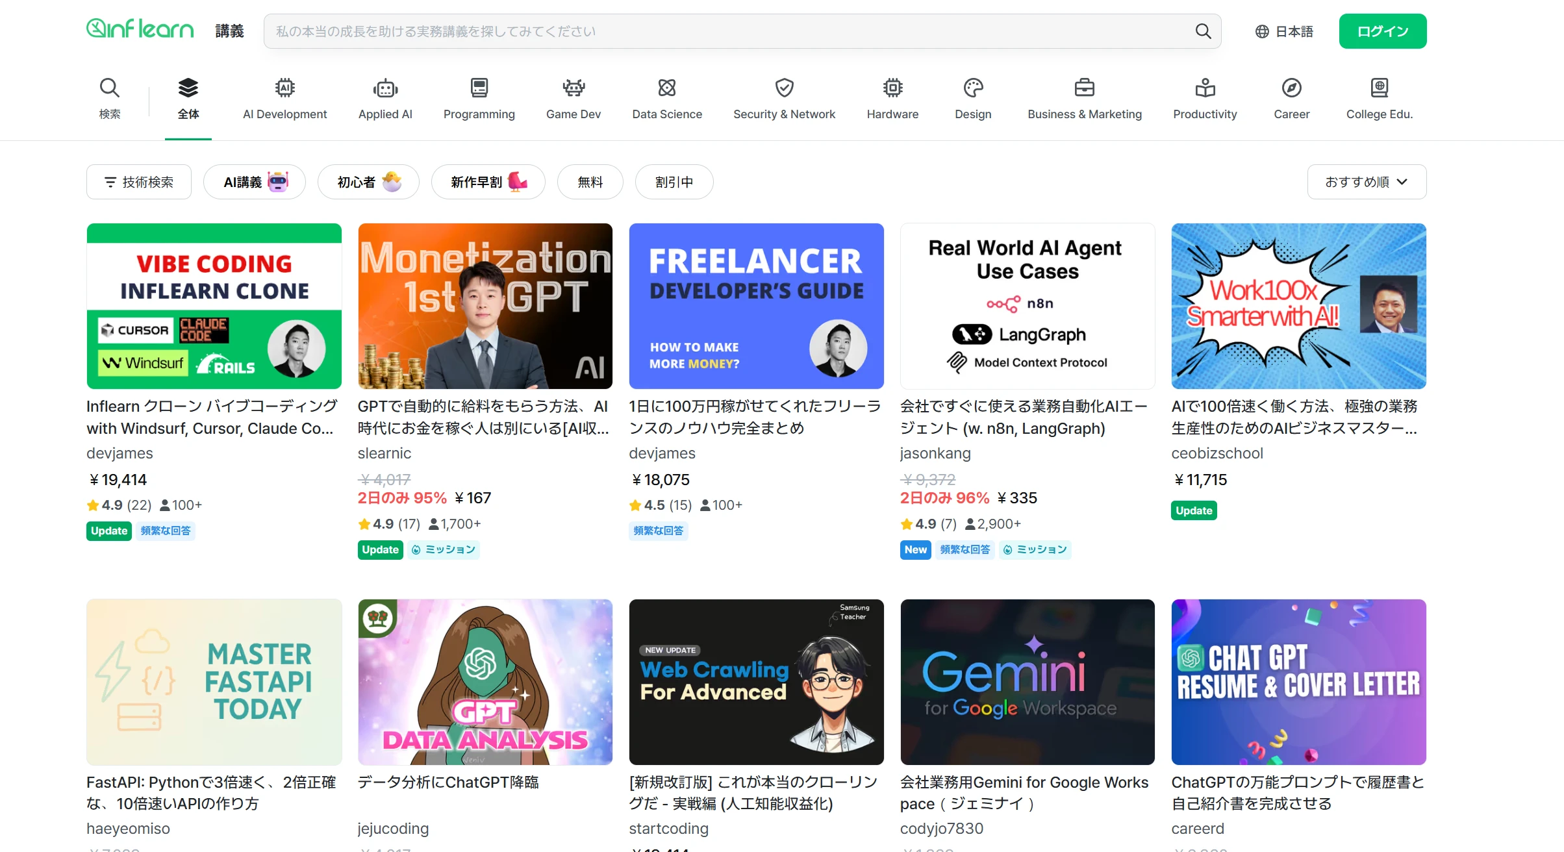1564x852 pixels.
Task: Click the magnifier icon in search bar
Action: point(1203,31)
